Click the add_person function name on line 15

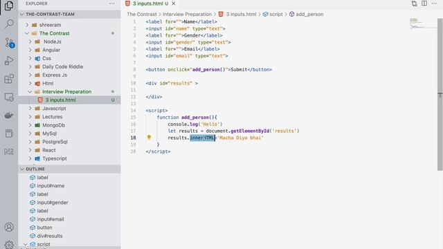195,117
